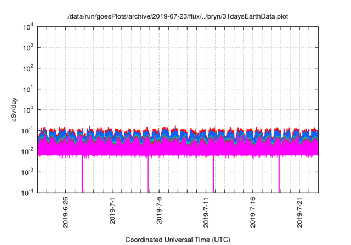Click the 10^1 y-axis tick label
The width and height of the screenshot is (351, 245).
click(29, 89)
